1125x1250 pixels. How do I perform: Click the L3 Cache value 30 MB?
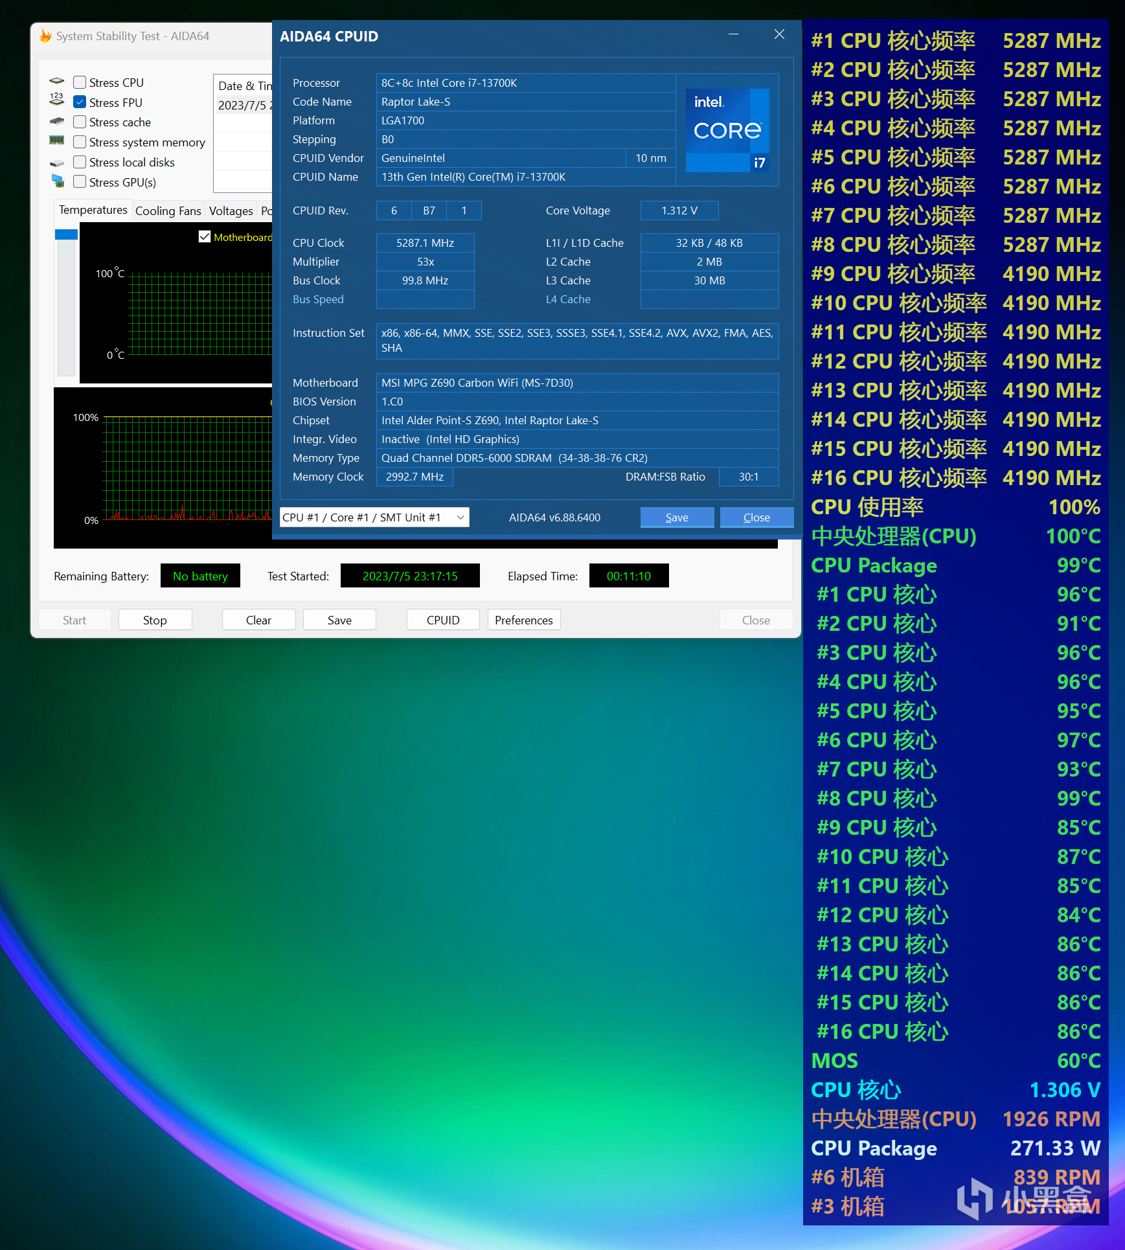(x=709, y=280)
